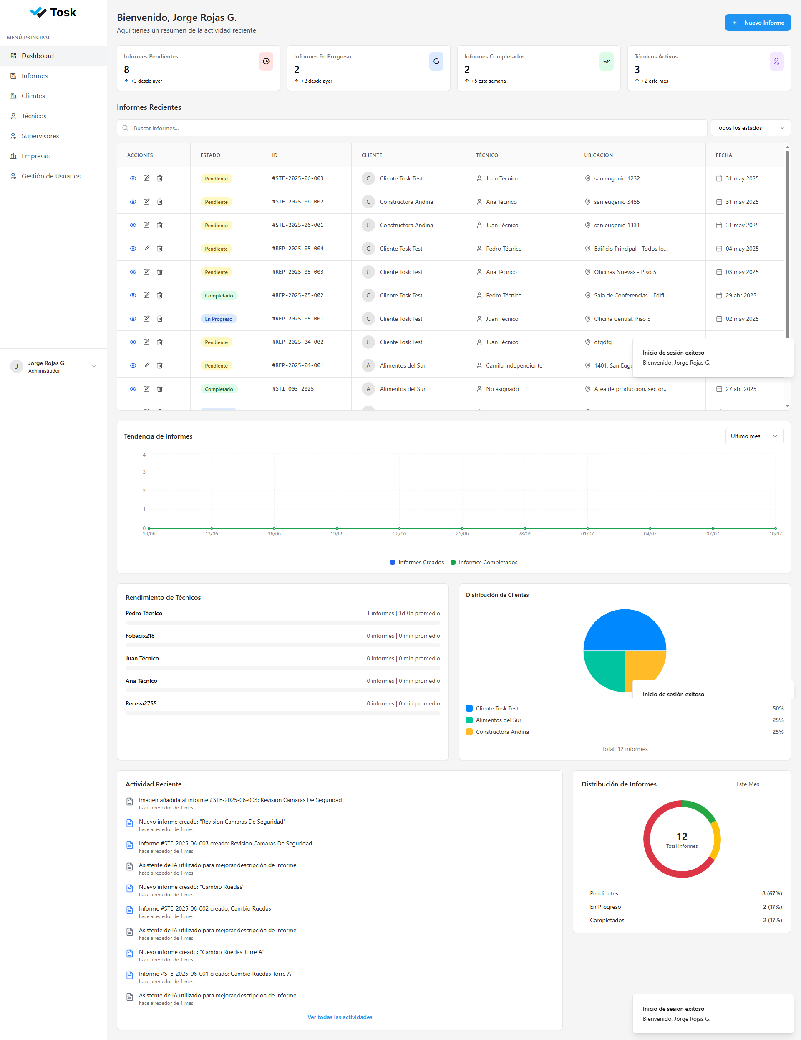View report #REP-2025-05-002 with eye icon

point(133,295)
